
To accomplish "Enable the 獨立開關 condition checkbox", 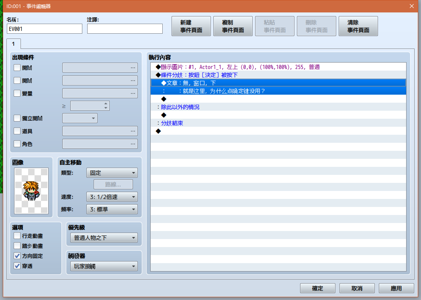I will [x=17, y=118].
